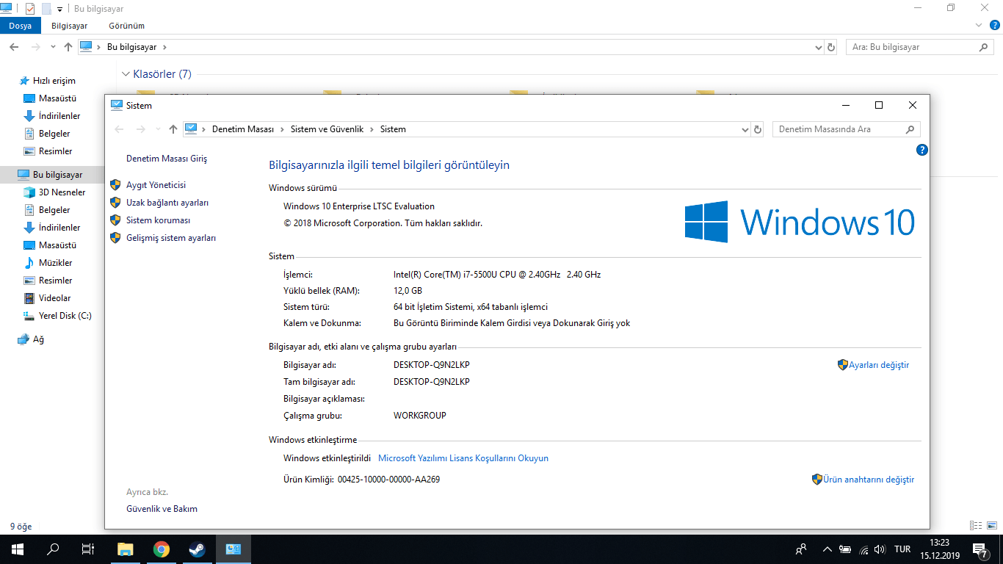Open the recent locations dropdown in Sistem window
The width and height of the screenshot is (1003, 564).
tap(158, 129)
